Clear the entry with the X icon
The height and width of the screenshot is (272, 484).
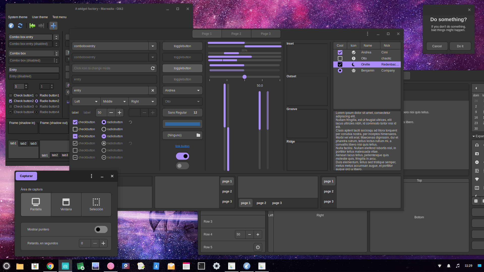coord(153,90)
